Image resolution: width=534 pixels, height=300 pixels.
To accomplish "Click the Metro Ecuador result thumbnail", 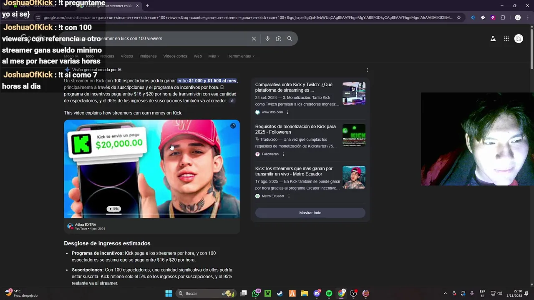I will click(x=354, y=177).
